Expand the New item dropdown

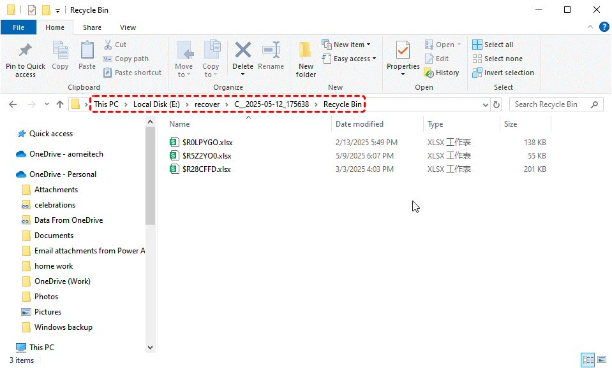[348, 45]
